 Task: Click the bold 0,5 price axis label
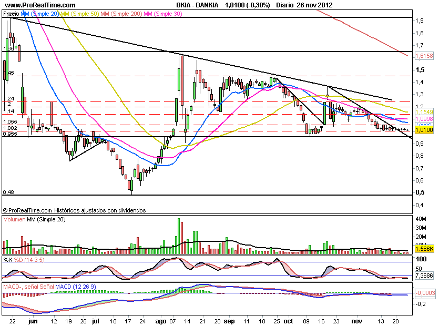tap(420, 192)
